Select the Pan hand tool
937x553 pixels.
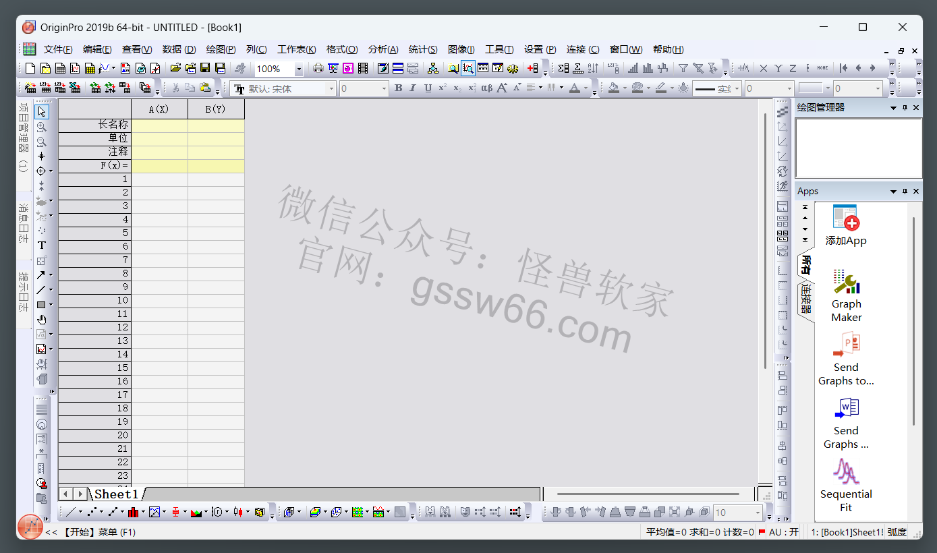(42, 320)
